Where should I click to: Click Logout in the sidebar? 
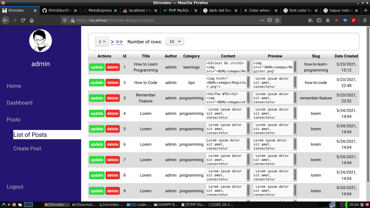[x=15, y=187]
